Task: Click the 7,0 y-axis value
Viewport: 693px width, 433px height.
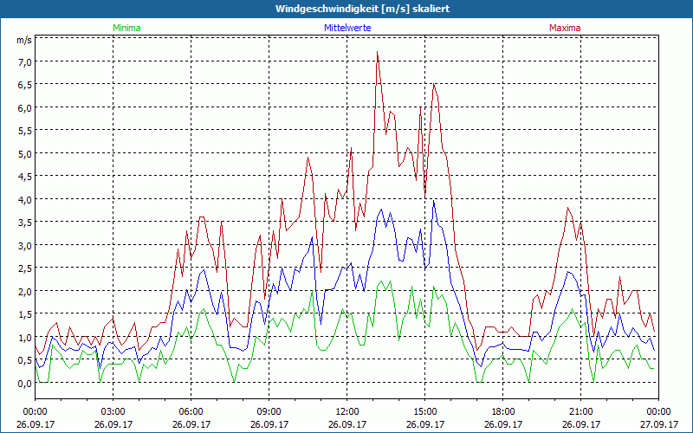Action: [25, 61]
